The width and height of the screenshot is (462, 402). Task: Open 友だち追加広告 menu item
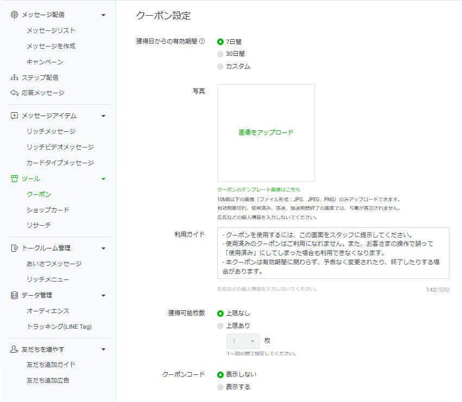tap(48, 380)
